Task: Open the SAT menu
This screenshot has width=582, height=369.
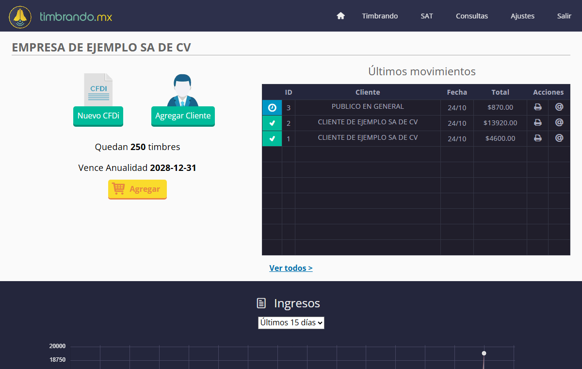Action: point(427,16)
